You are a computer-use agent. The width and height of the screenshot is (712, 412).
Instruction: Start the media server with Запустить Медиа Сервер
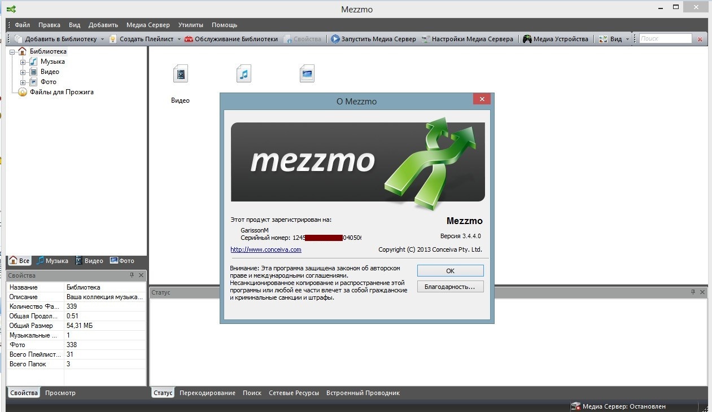click(373, 39)
